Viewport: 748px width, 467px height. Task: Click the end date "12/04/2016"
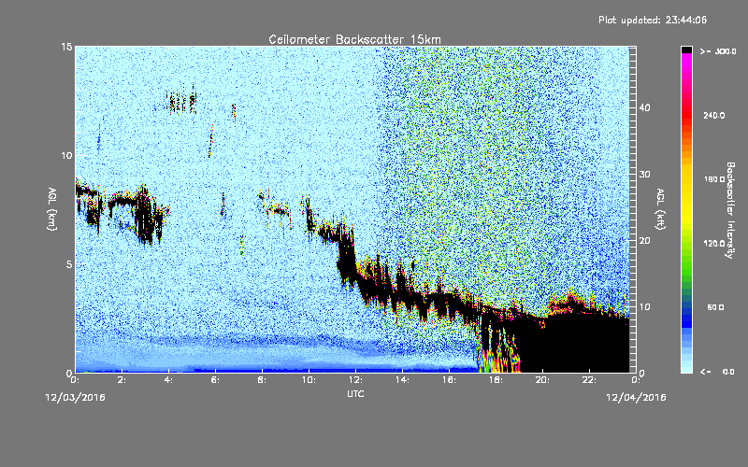[636, 398]
